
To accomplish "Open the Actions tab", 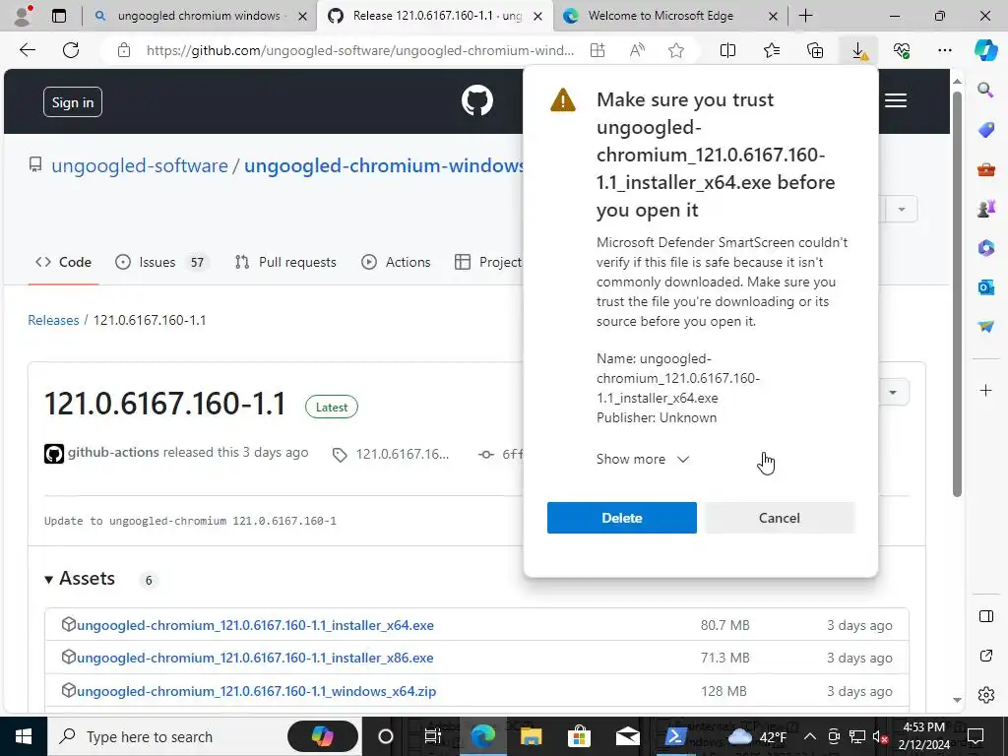I will click(x=396, y=262).
